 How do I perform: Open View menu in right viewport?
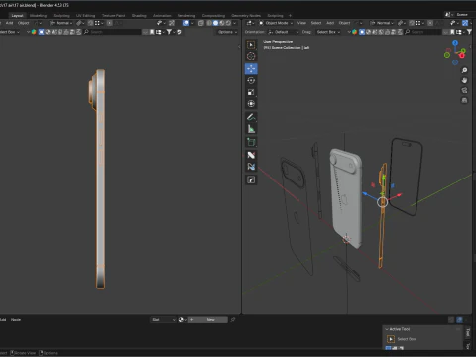[301, 23]
